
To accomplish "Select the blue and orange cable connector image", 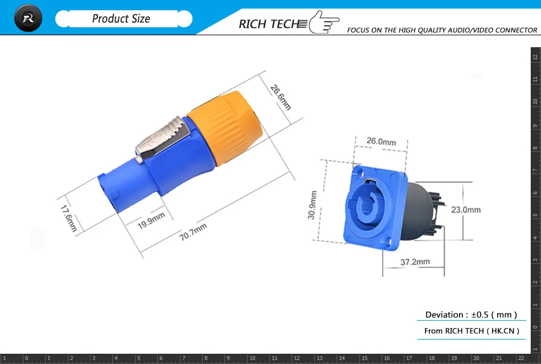I will click(x=180, y=152).
